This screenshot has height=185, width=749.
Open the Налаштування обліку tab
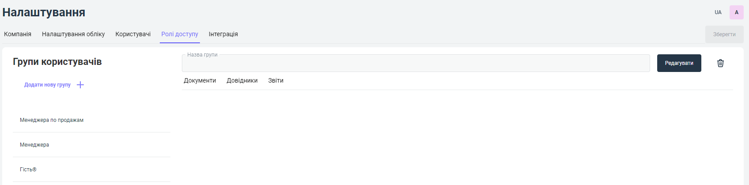click(73, 34)
